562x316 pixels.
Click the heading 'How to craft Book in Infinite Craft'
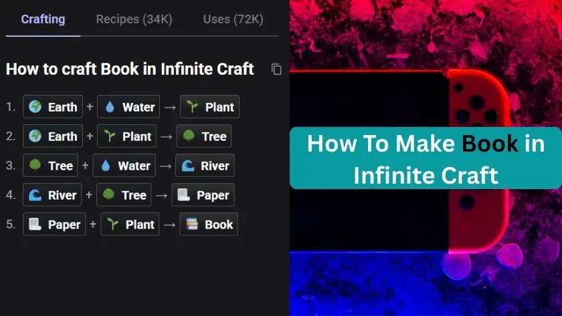(130, 69)
